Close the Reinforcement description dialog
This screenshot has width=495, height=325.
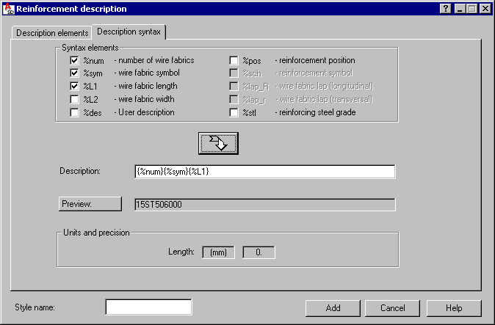(x=485, y=9)
